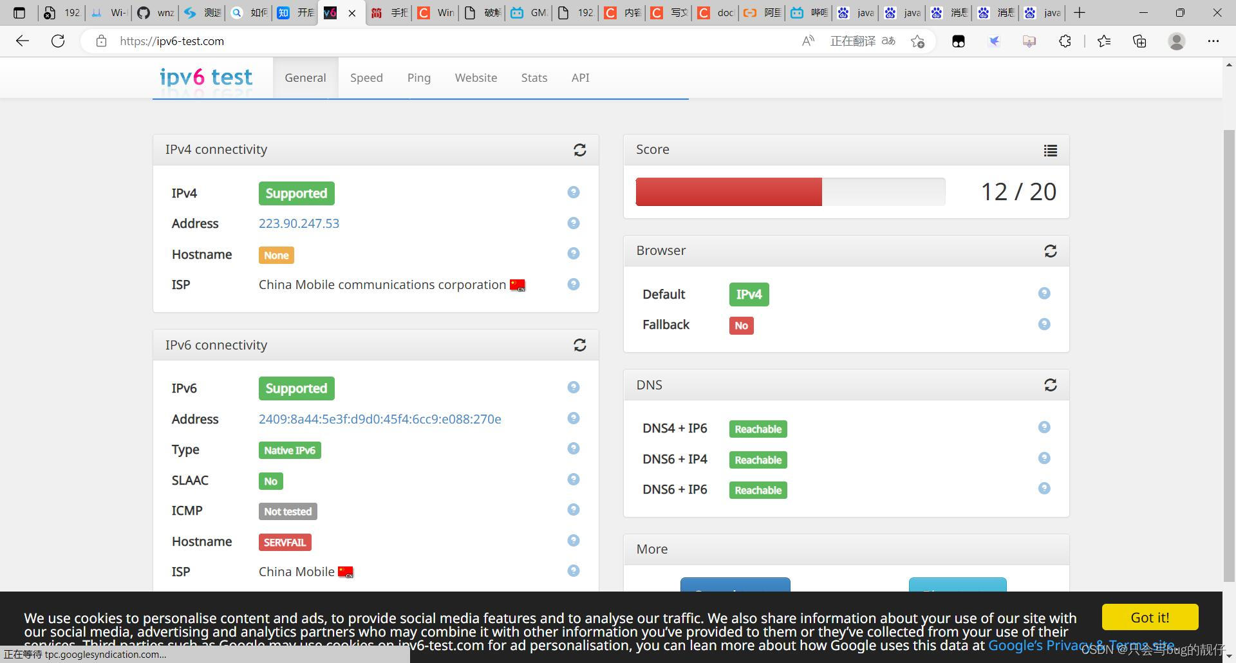Open browser Settings and more menu
Screen dimensions: 1236x663
point(1213,41)
